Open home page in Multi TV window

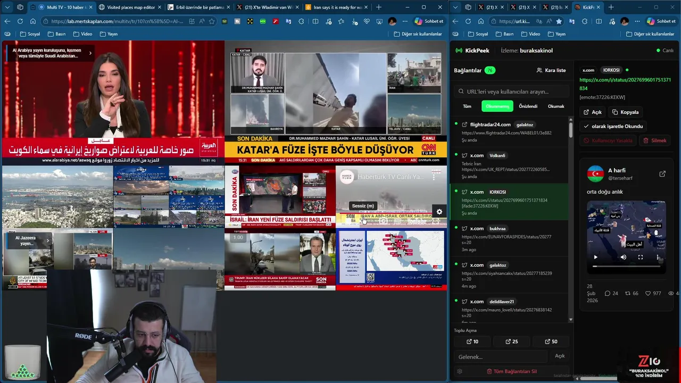pos(33,21)
